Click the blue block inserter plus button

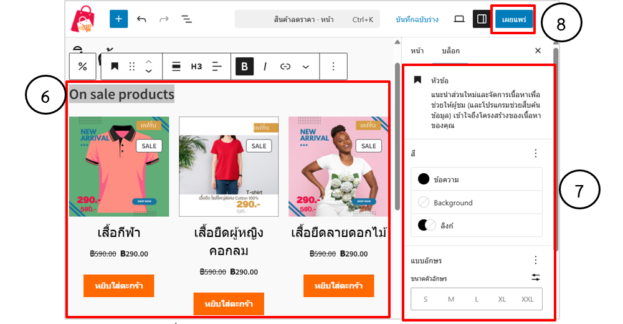click(x=118, y=19)
